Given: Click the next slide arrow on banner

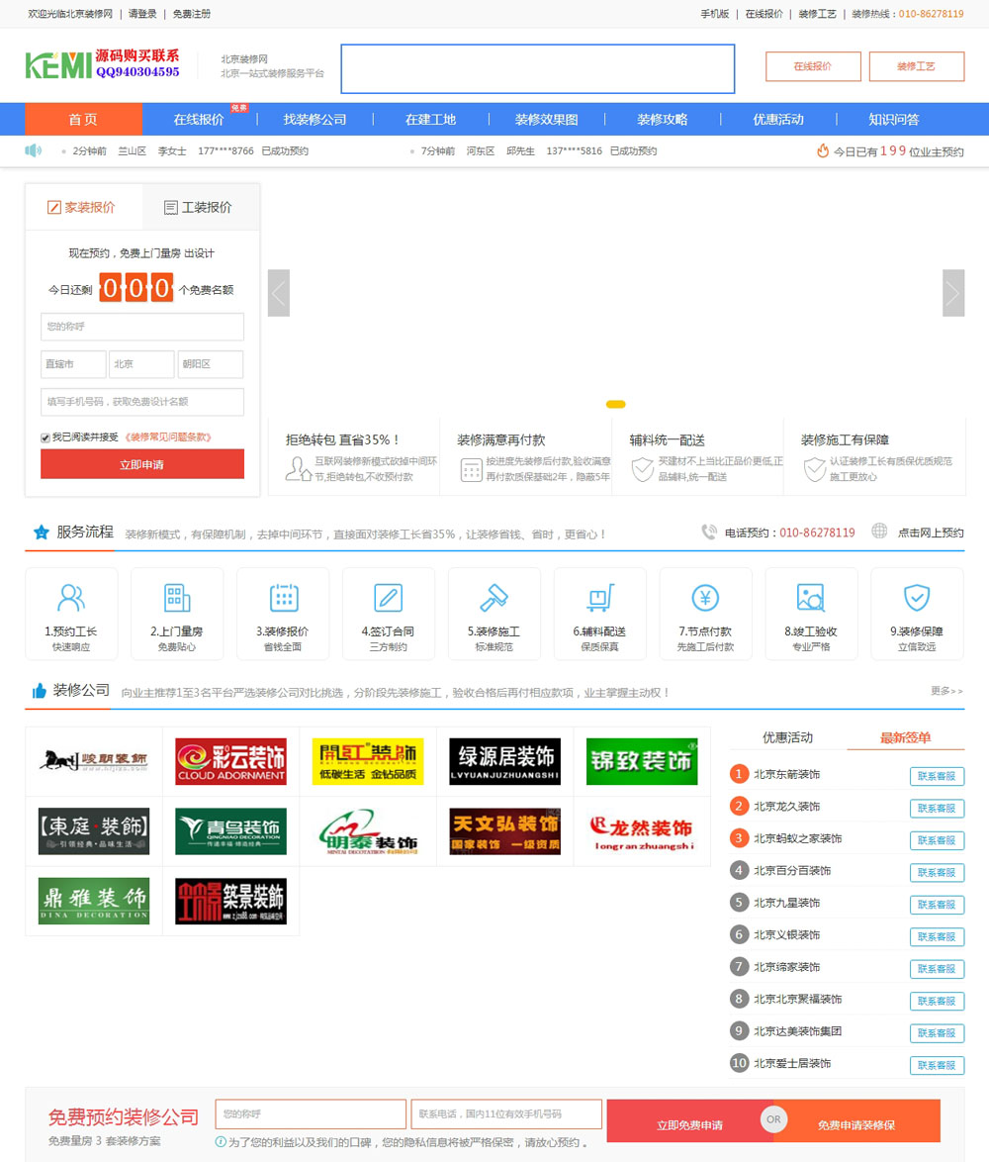Looking at the screenshot, I should coord(952,293).
